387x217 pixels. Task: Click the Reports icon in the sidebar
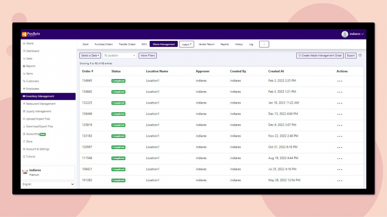[x=25, y=66]
